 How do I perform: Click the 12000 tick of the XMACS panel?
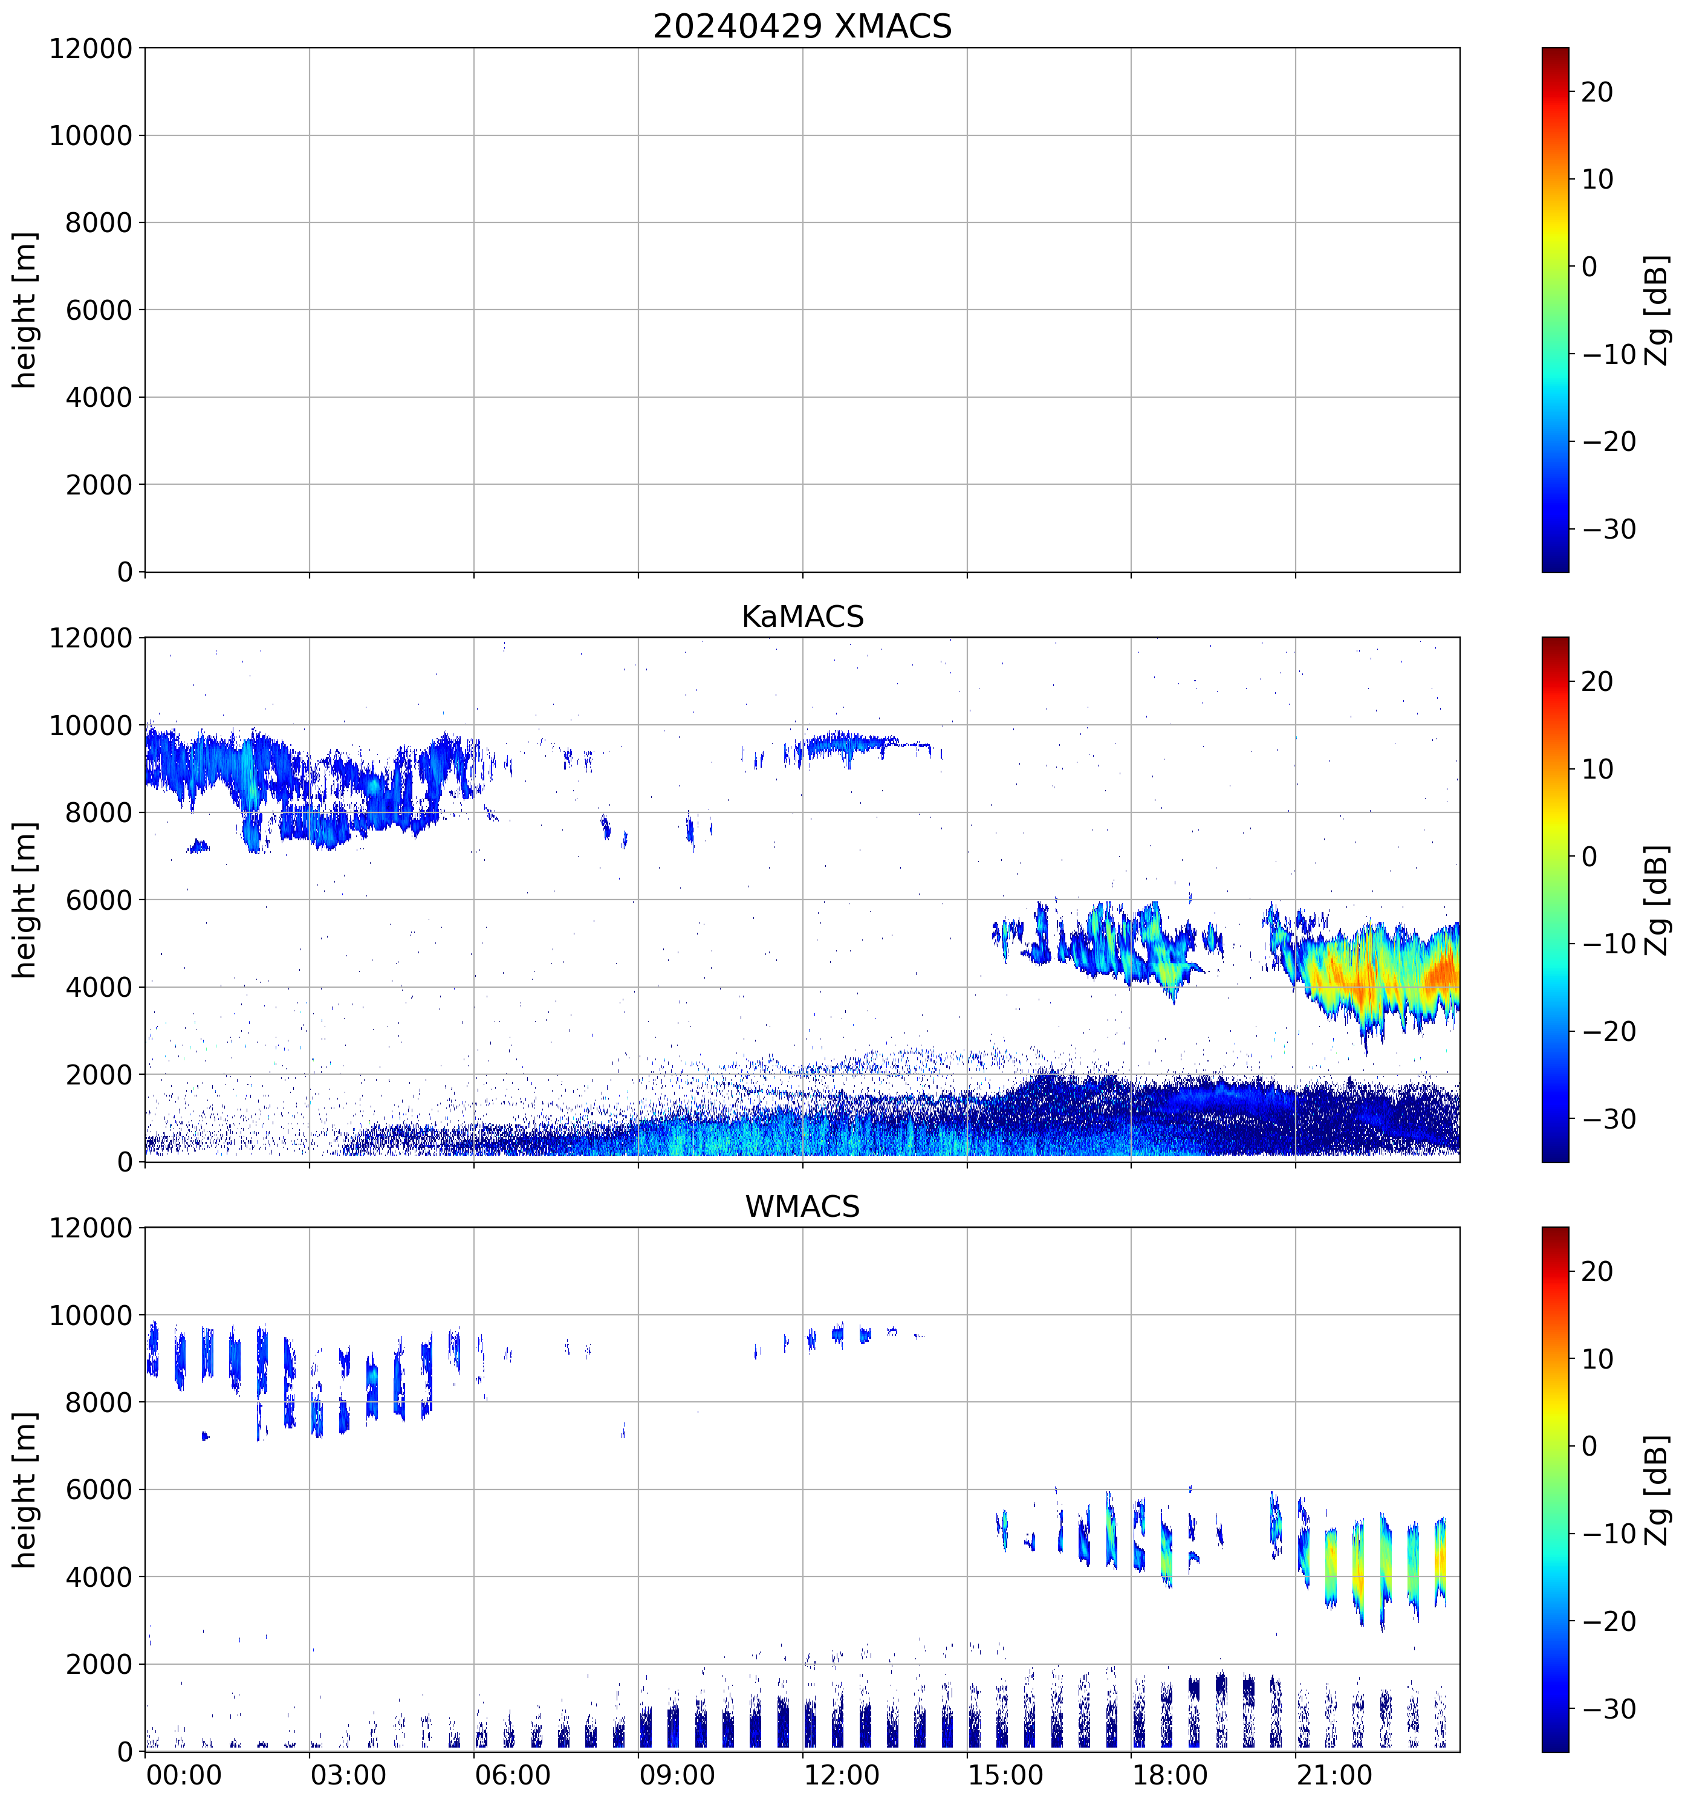[x=91, y=48]
